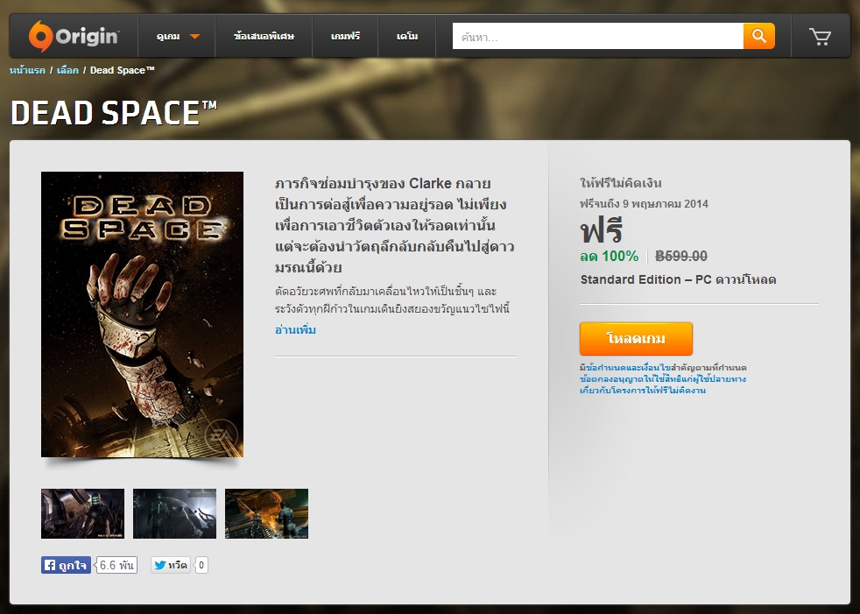The height and width of the screenshot is (614, 860).
Task: Share via the Twitter ทวีต button
Action: coord(171,565)
